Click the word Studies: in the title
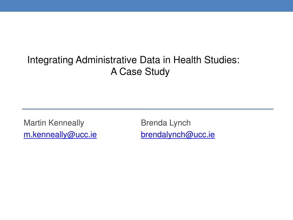This screenshot has width=293, height=220. (222, 60)
